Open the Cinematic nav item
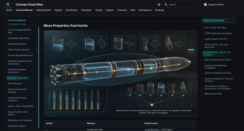This screenshot has height=131, width=244. pos(122,10)
